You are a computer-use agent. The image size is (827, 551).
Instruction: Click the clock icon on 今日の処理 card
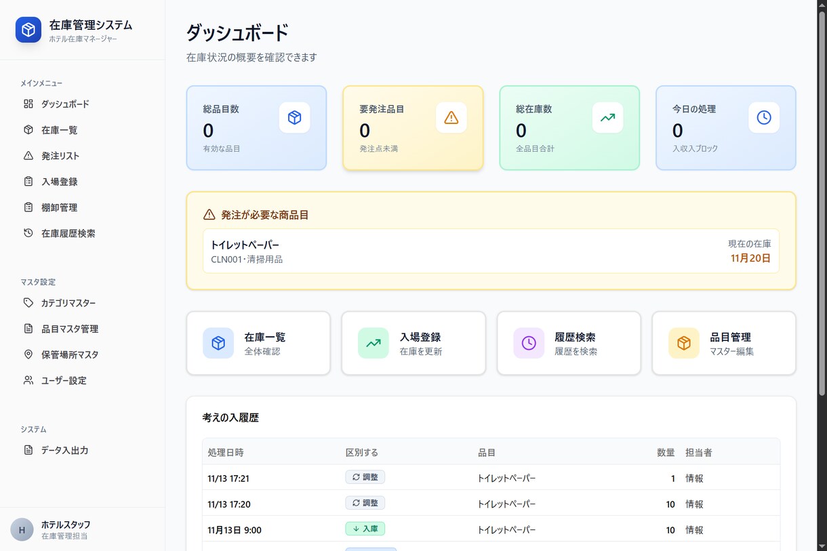tap(764, 117)
